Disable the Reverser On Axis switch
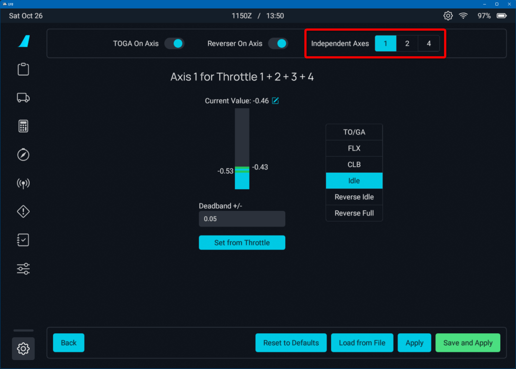The height and width of the screenshot is (369, 516). click(x=278, y=44)
